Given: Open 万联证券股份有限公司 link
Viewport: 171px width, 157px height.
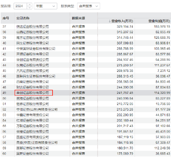Looking at the screenshot, I should pos(33,126).
